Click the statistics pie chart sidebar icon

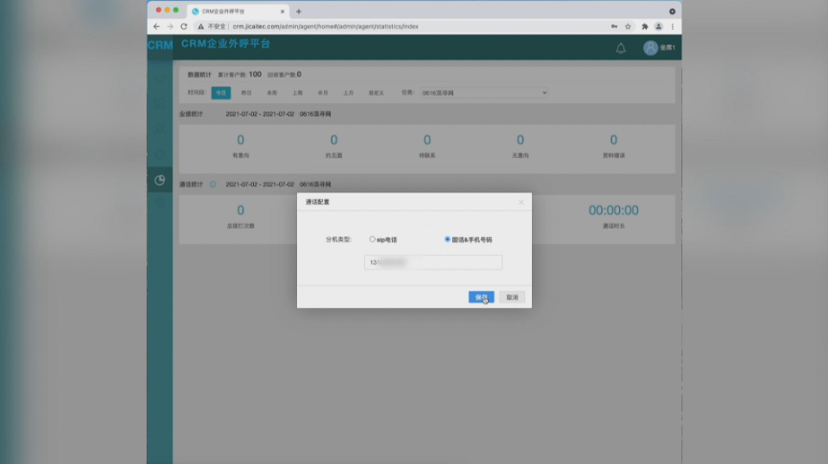tap(159, 180)
